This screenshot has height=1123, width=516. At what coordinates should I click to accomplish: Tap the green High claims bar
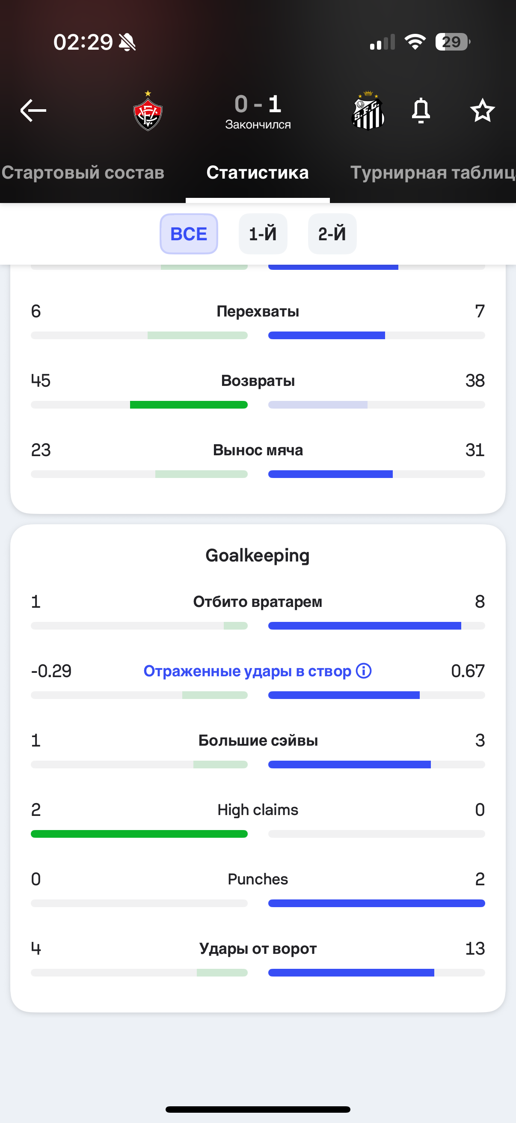(x=139, y=834)
